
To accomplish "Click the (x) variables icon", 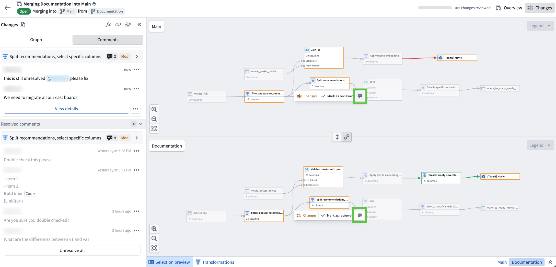I will 118,24.
